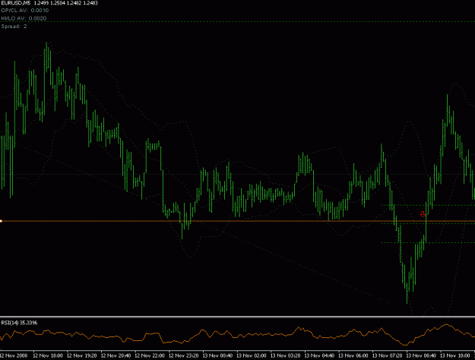Select the uppermost short green dashed level line

click(x=428, y=205)
